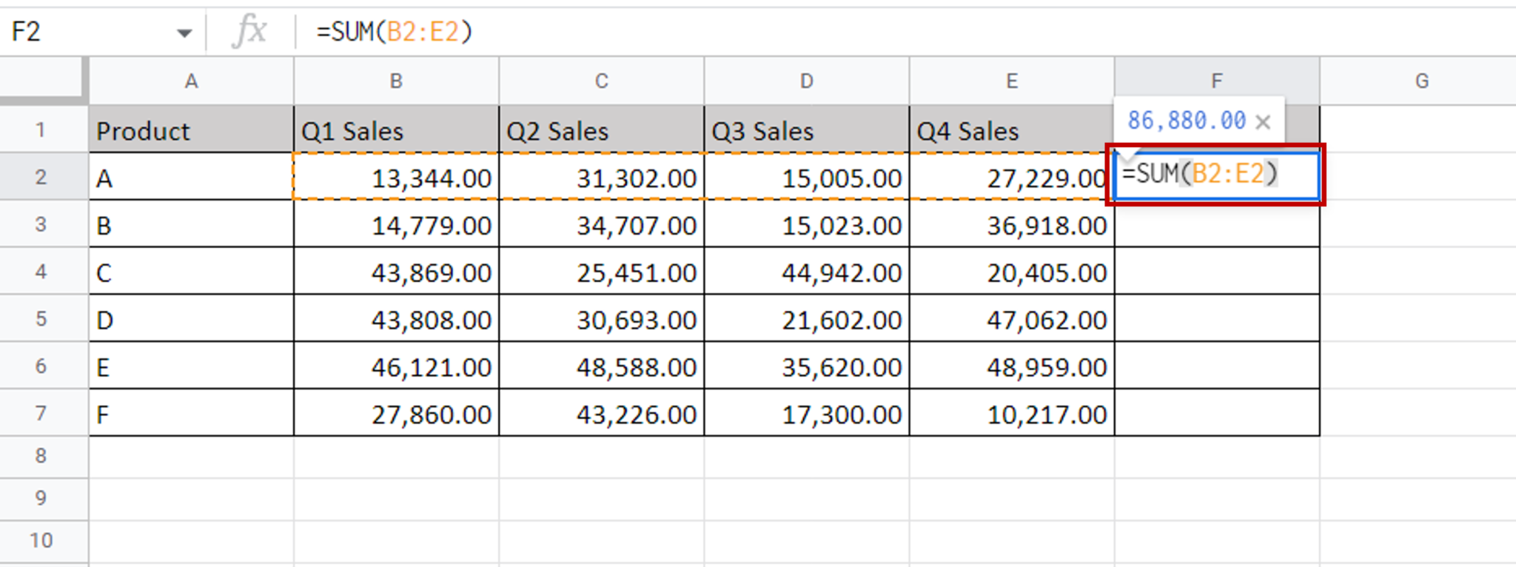
Task: Click cell with 34,707.00
Action: pos(601,224)
